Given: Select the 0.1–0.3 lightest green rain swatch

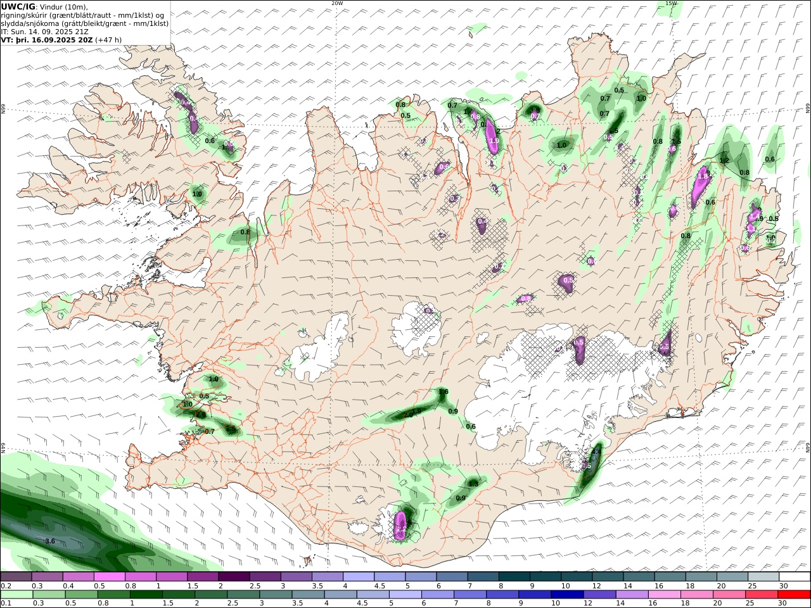Looking at the screenshot, I should (x=17, y=595).
